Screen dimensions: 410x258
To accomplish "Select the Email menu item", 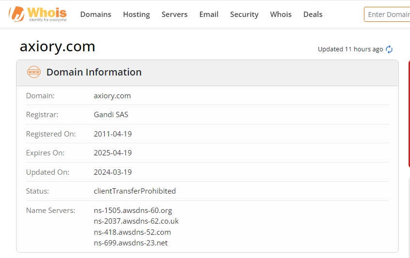I will click(x=209, y=15).
